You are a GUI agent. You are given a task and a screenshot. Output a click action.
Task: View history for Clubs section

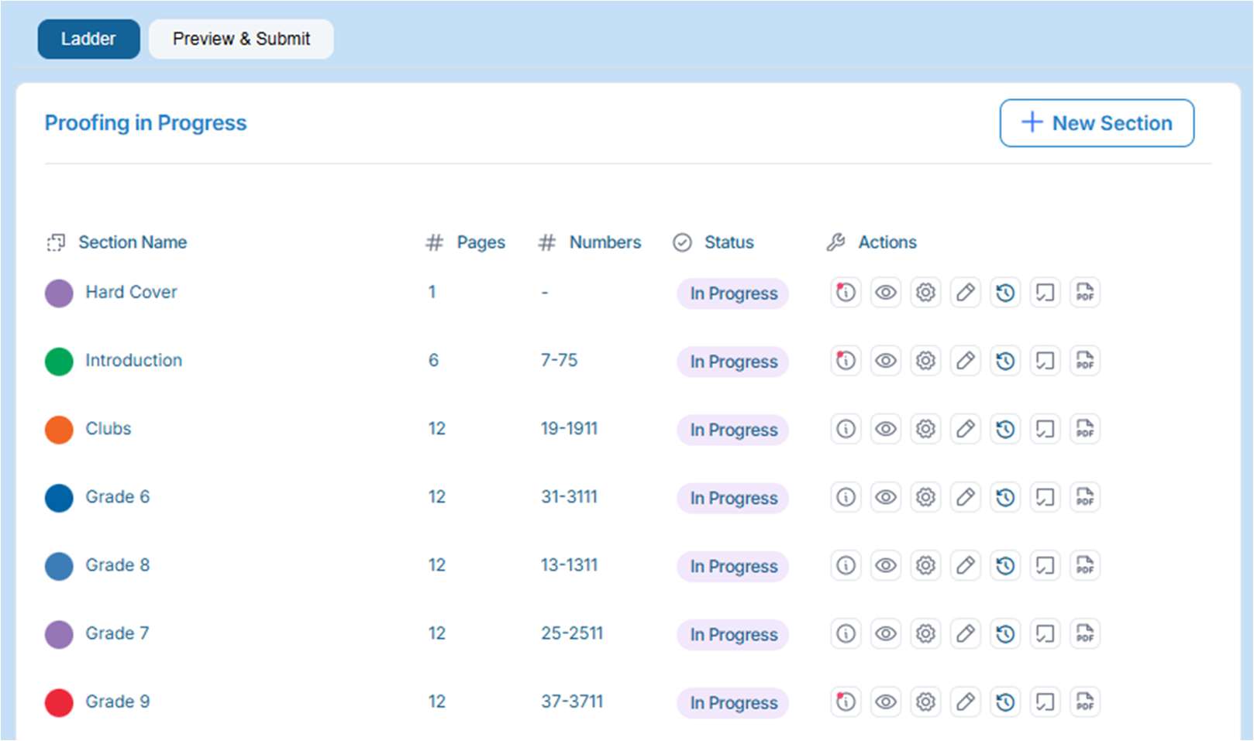pyautogui.click(x=1005, y=429)
